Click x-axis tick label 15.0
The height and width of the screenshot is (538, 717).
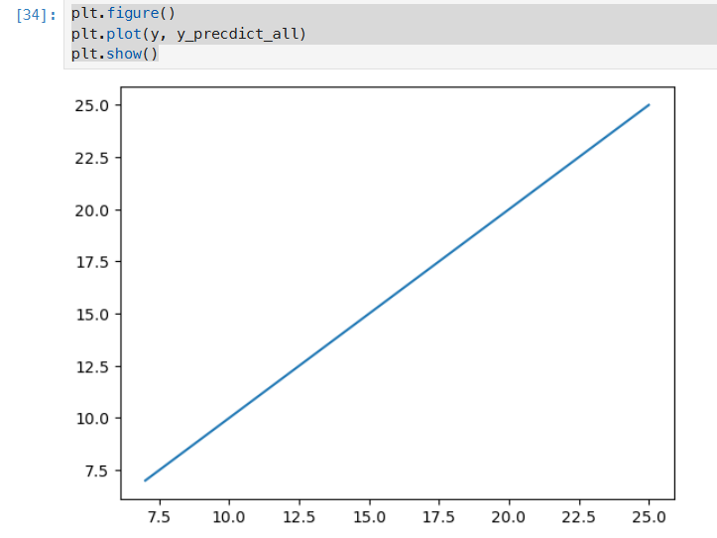(369, 517)
